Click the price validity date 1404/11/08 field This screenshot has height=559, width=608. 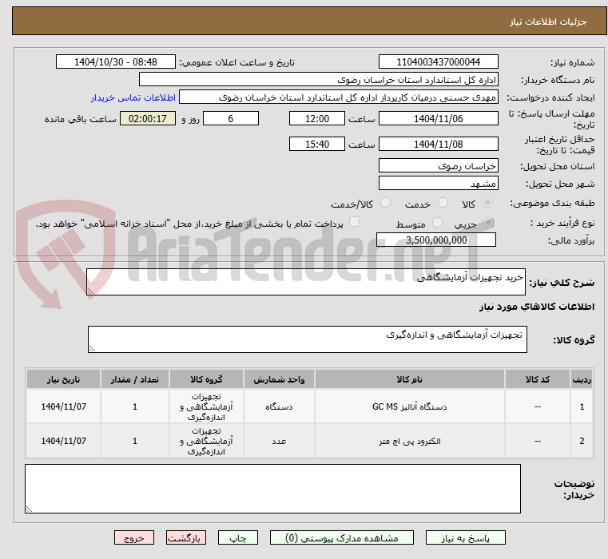(438, 144)
